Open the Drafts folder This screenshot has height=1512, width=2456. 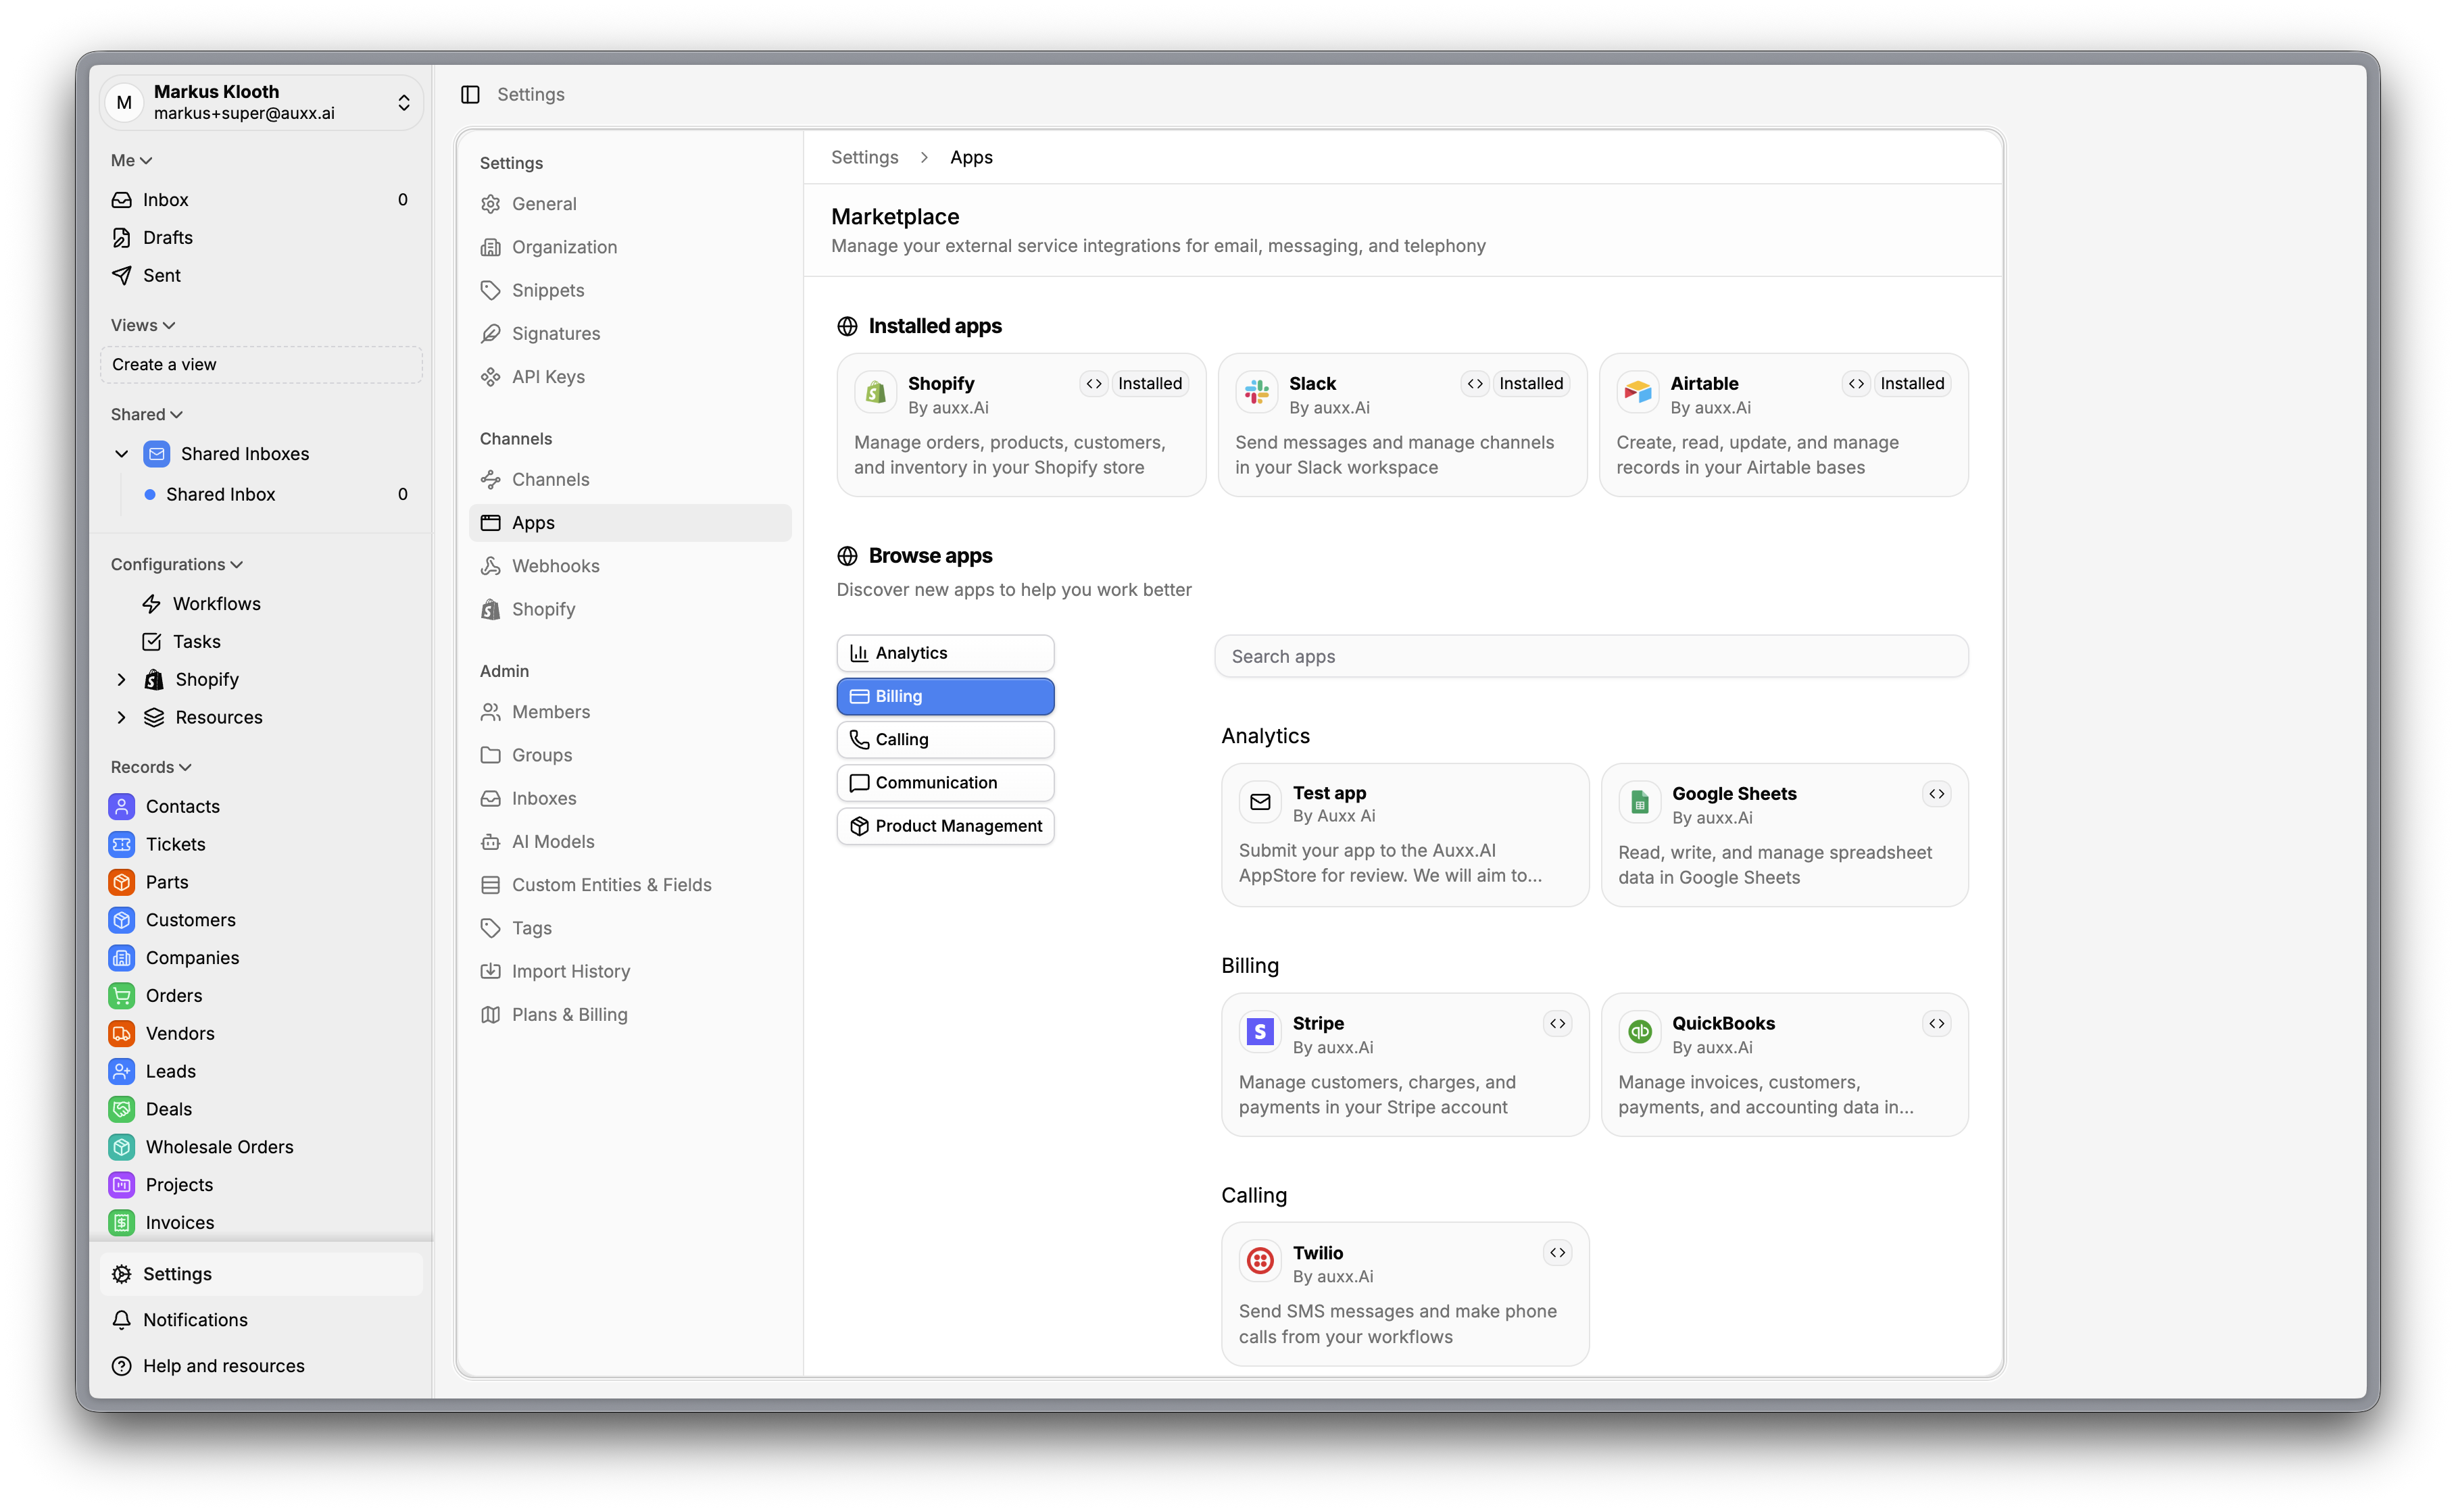point(261,238)
